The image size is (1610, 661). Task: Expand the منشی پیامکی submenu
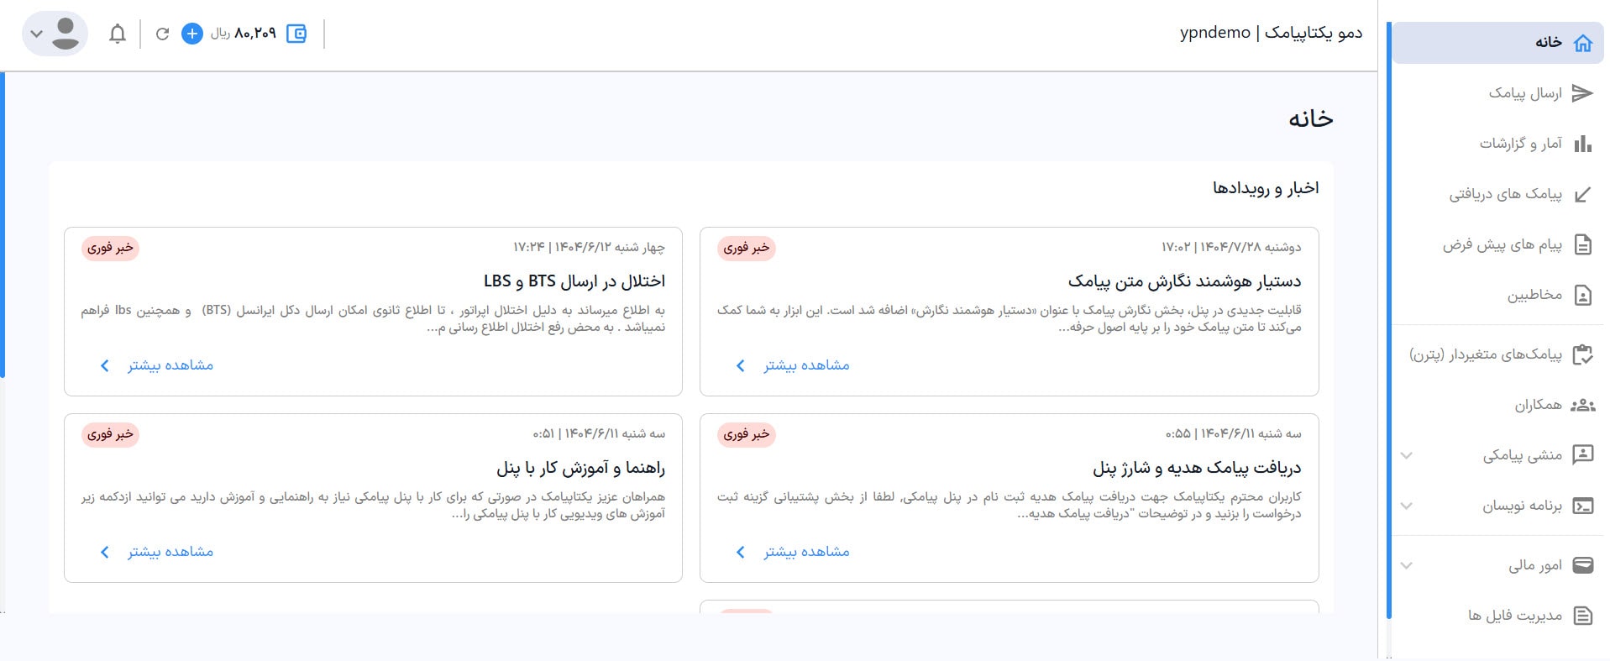click(1407, 455)
